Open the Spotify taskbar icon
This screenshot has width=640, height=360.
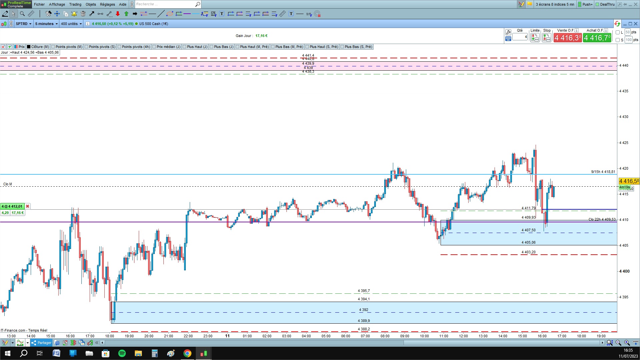122,353
